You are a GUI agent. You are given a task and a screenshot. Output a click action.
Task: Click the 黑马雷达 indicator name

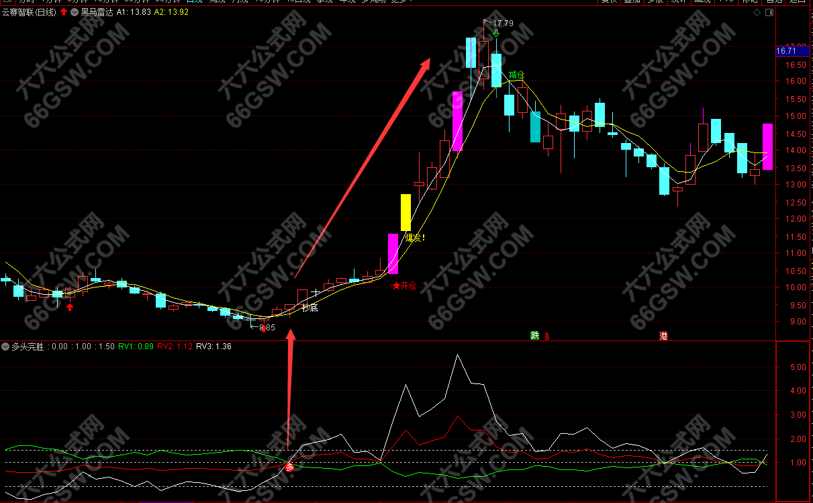pos(96,12)
